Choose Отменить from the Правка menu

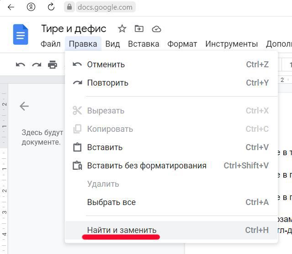[x=106, y=65]
